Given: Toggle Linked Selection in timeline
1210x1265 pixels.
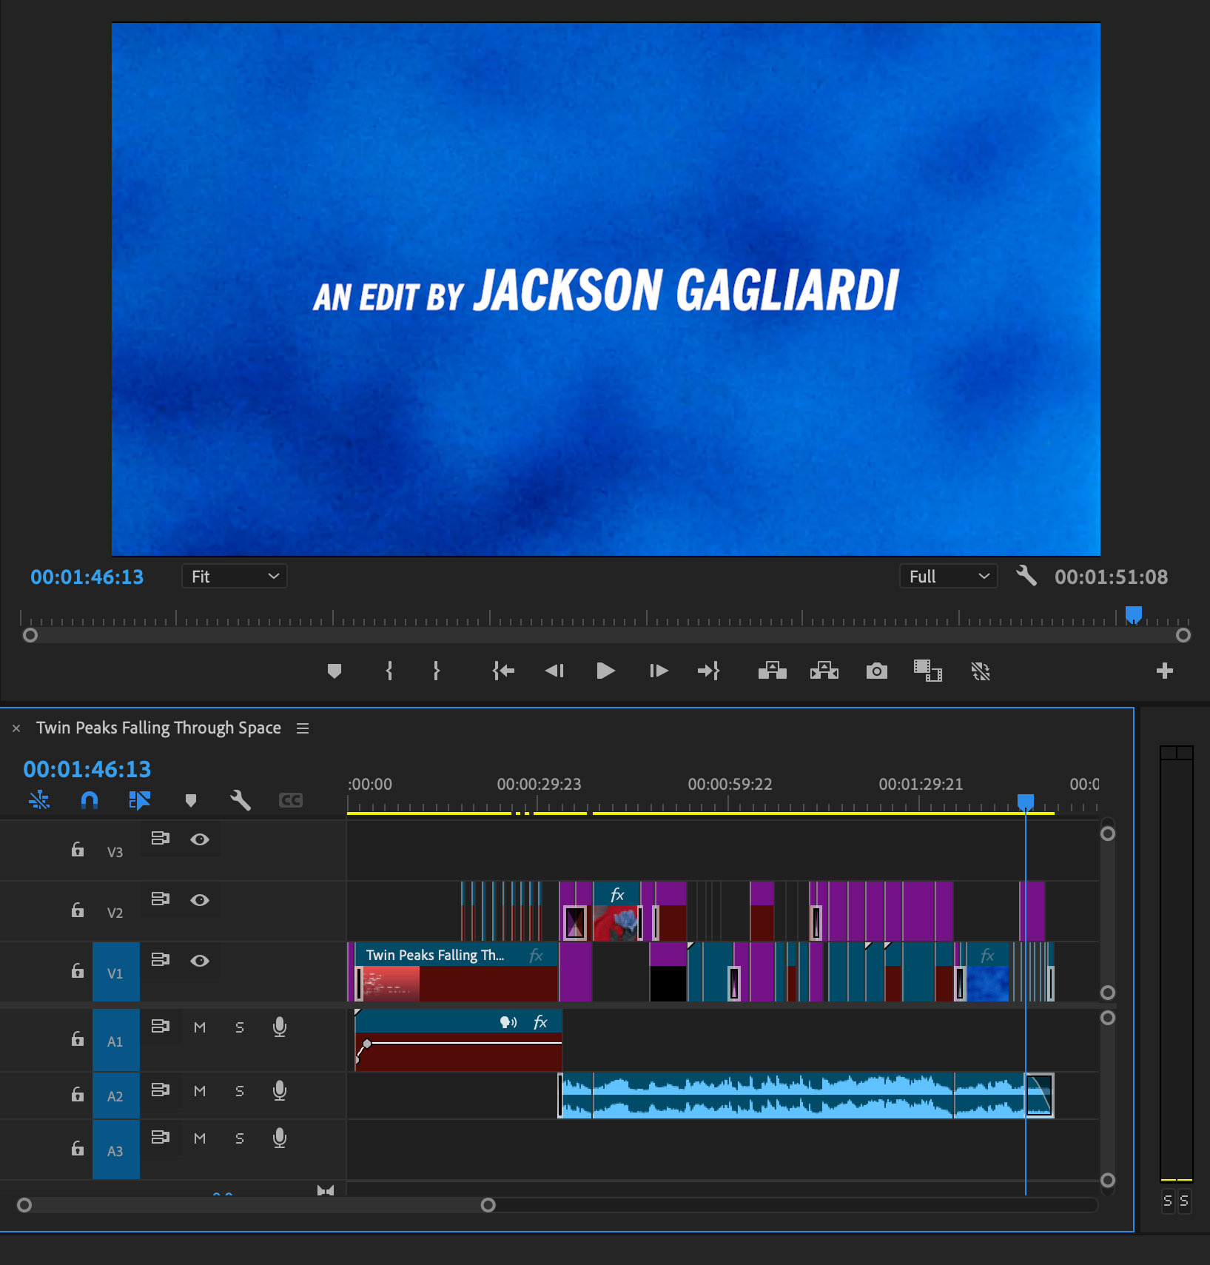Looking at the screenshot, I should 139,800.
